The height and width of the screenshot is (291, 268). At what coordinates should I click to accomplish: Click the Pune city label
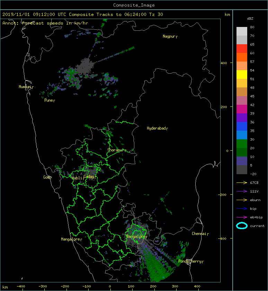pyautogui.click(x=50, y=101)
